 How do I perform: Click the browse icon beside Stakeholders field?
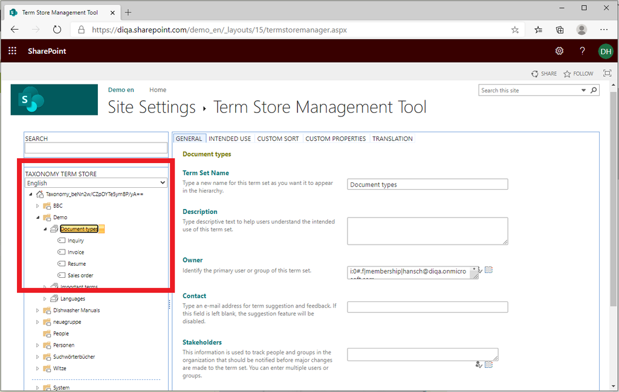coord(489,364)
